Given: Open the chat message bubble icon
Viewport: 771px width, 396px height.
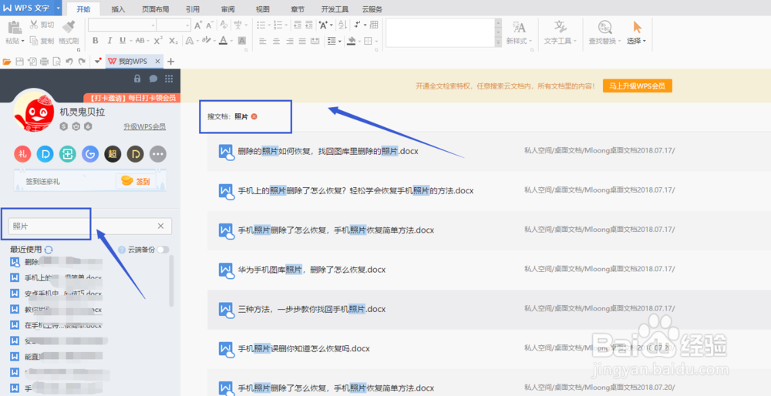Looking at the screenshot, I should pos(153,78).
